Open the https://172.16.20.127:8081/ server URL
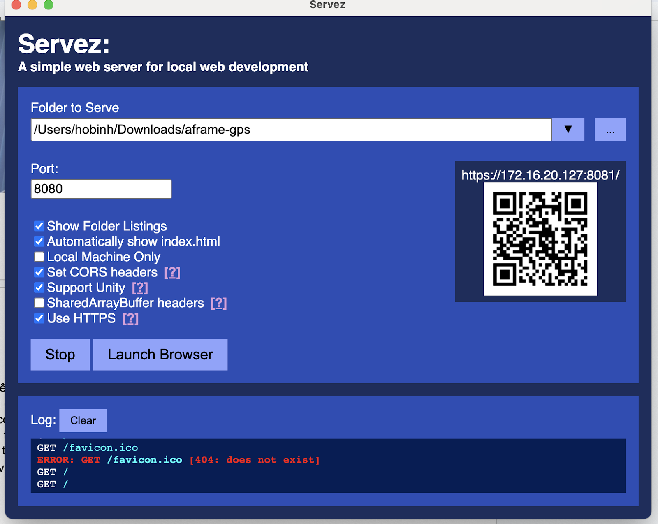Viewport: 658px width, 524px height. pos(540,175)
